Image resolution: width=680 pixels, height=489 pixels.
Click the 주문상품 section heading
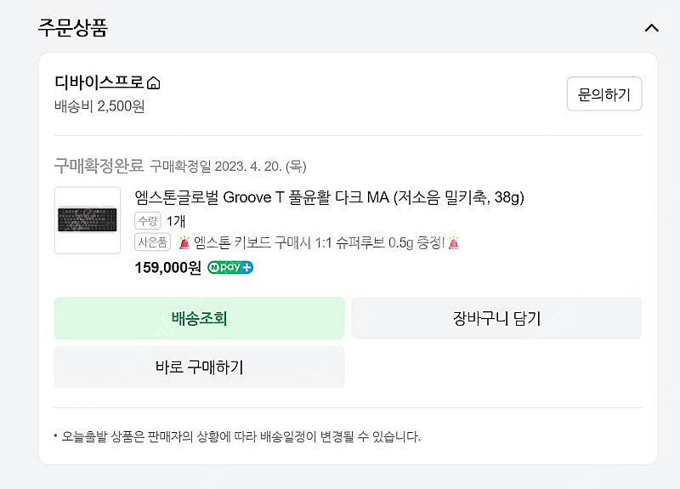(x=72, y=27)
